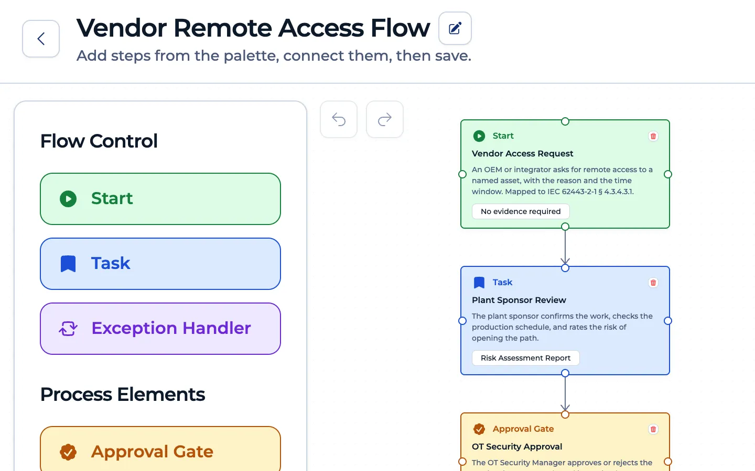Click the right connector of Plant Sponsor Review node
Image resolution: width=755 pixels, height=471 pixels.
[x=668, y=321]
